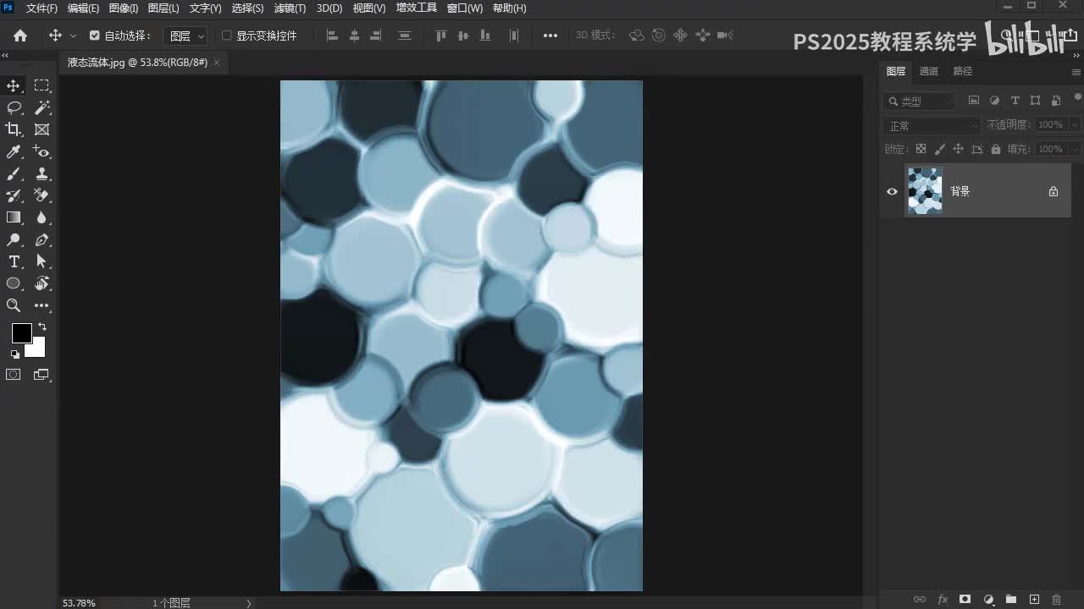
Task: Select the Eraser tool
Action: [41, 195]
